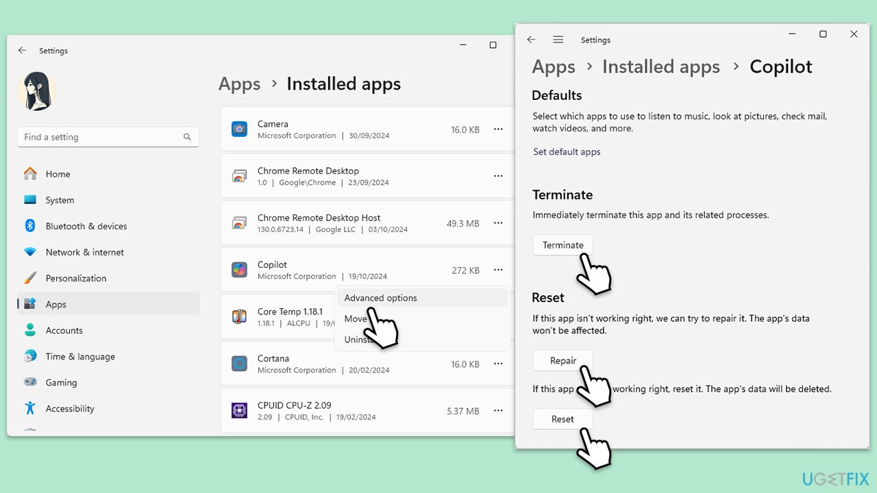The image size is (877, 493).
Task: Click the 49.3 MB size value
Action: (x=462, y=223)
